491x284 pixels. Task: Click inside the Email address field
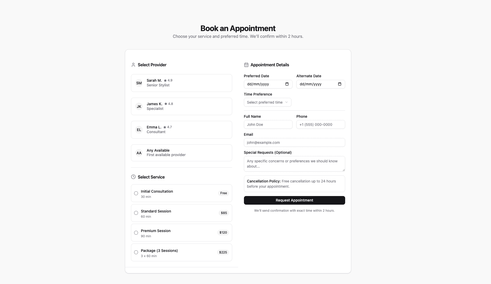point(294,143)
